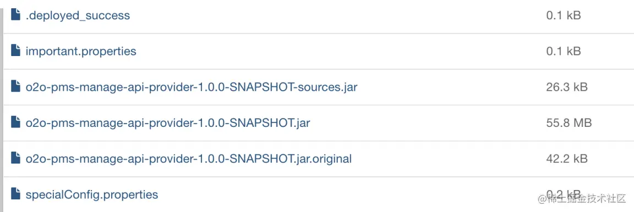Select the 26.3 kB size value

pyautogui.click(x=567, y=87)
